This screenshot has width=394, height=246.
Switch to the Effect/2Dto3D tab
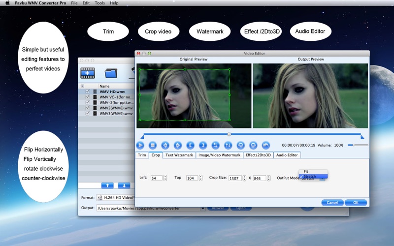[x=258, y=155]
